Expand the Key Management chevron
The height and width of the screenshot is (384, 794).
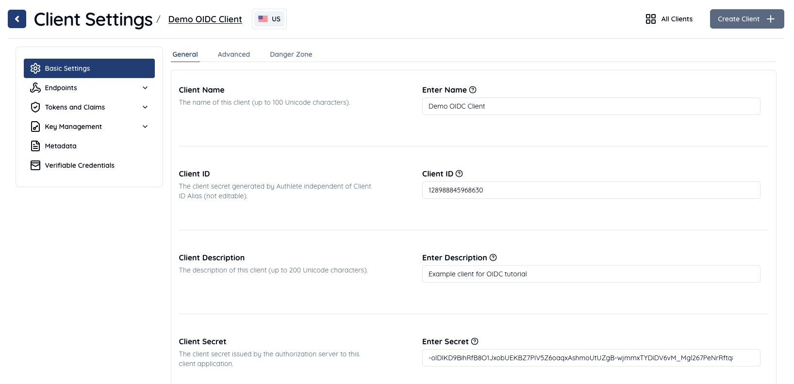click(145, 127)
